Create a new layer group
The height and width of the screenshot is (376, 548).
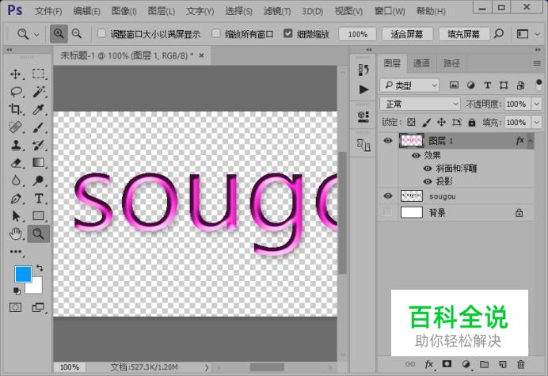484,364
